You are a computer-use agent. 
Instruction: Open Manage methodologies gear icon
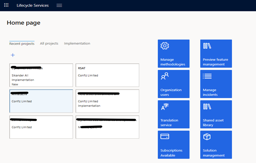165,46
